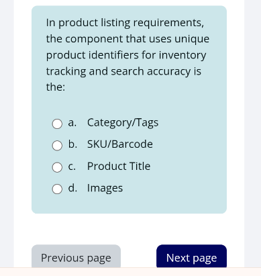This screenshot has width=261, height=276.
Task: Click the word 'inventory' in the question
Action: (182, 55)
